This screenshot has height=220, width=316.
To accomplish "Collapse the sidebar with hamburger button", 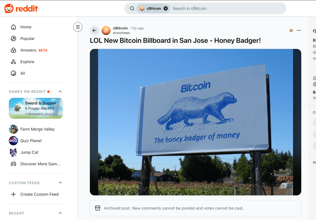I will 78,27.
